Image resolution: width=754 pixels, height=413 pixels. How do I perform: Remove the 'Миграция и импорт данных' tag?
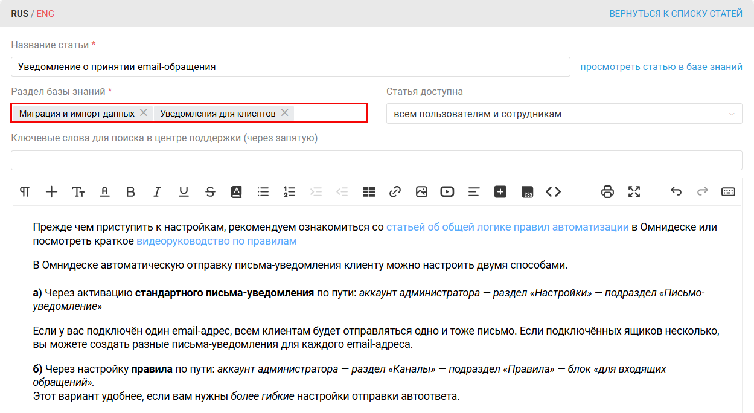(x=143, y=113)
